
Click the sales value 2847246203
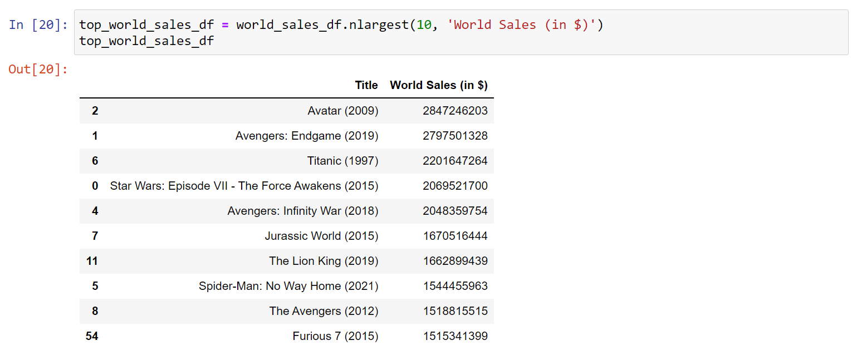point(455,111)
